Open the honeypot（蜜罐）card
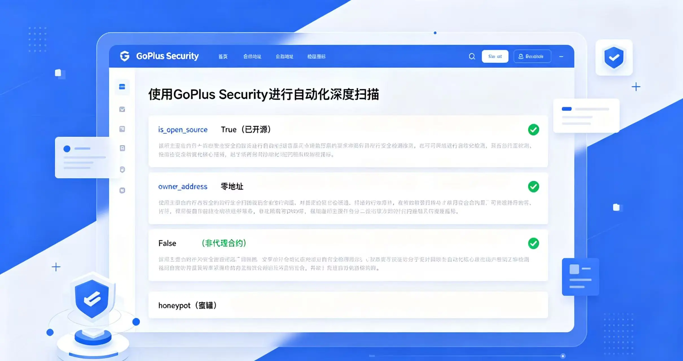 (348, 305)
